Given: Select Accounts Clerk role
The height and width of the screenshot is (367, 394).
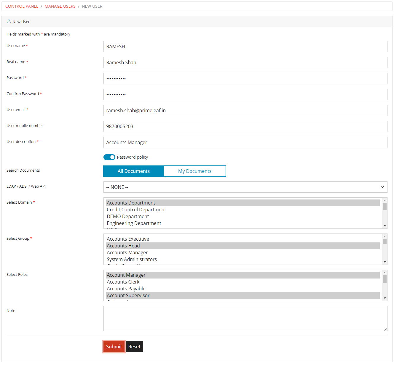Looking at the screenshot, I should (123, 282).
